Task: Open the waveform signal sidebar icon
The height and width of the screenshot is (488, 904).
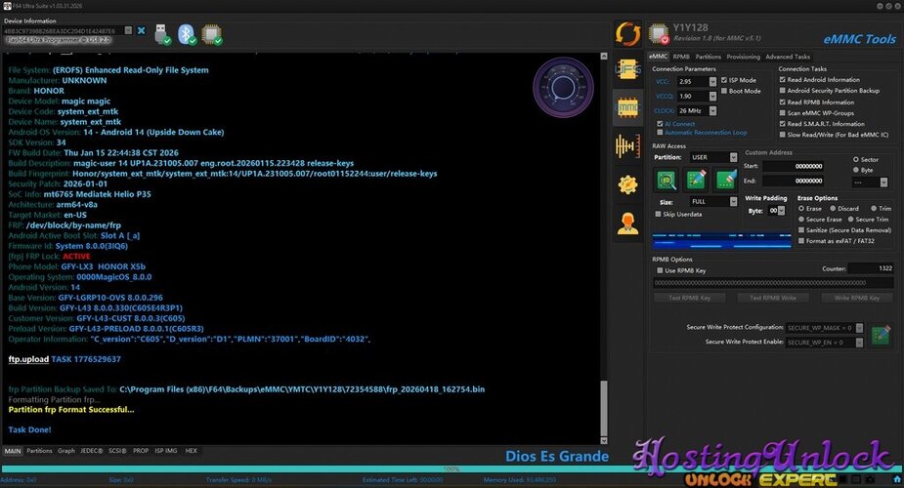Action: tap(627, 146)
